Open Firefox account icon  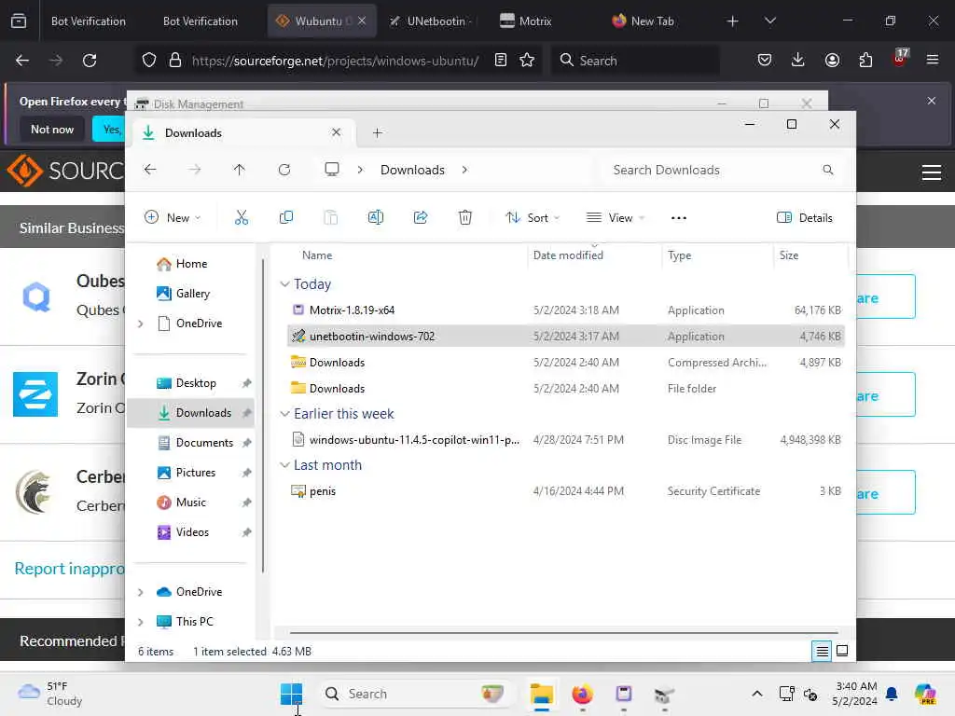pos(832,61)
